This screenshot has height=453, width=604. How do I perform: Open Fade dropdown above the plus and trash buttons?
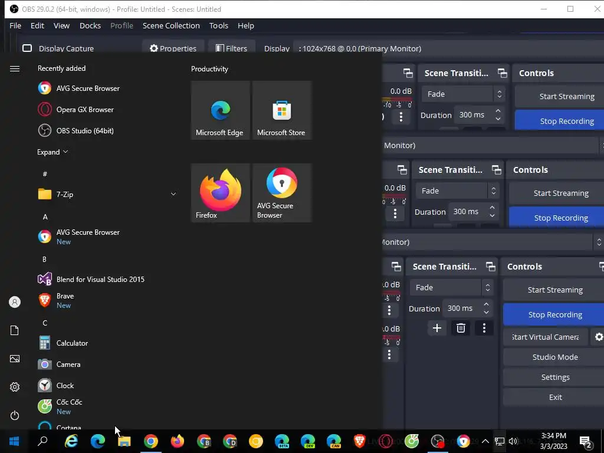(451, 287)
